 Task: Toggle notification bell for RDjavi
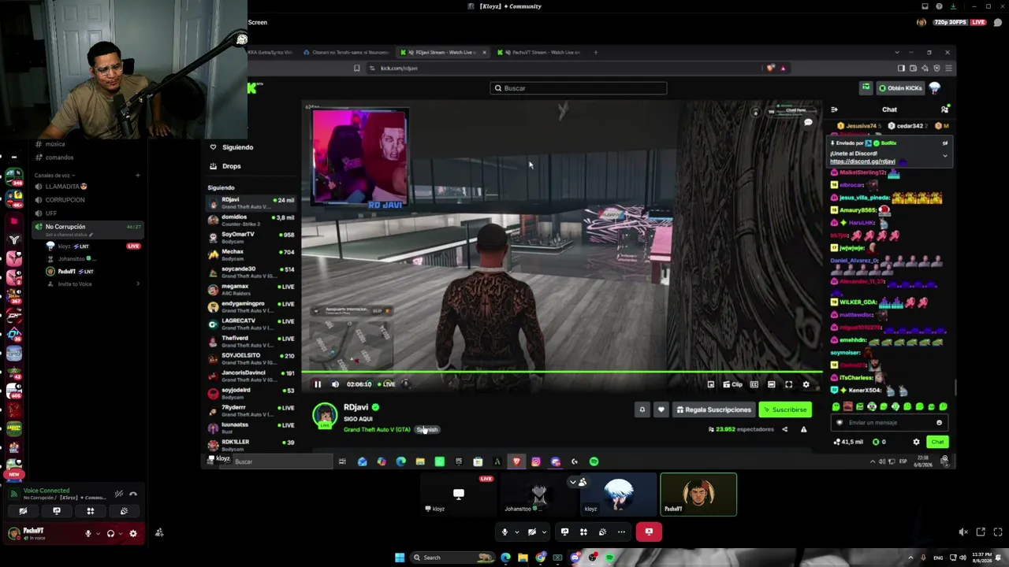click(x=642, y=409)
